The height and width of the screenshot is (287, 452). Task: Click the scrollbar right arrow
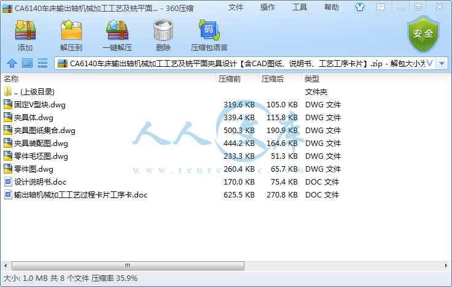(446, 266)
